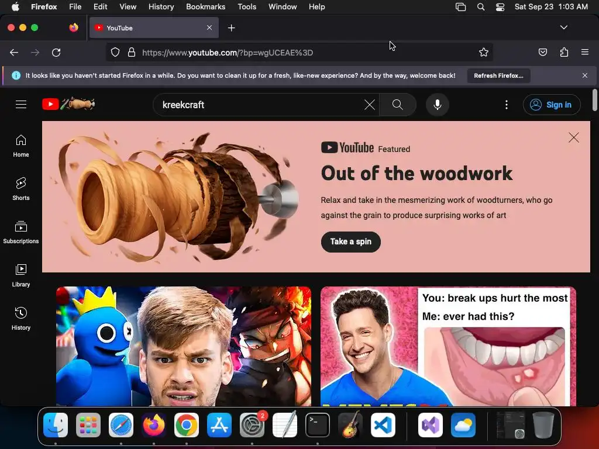Viewport: 599px width, 449px height.
Task: Select the YouTube browser tab
Action: (154, 28)
